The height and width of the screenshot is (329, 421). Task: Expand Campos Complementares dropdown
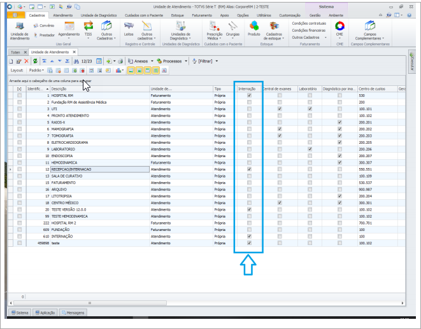tap(369, 31)
